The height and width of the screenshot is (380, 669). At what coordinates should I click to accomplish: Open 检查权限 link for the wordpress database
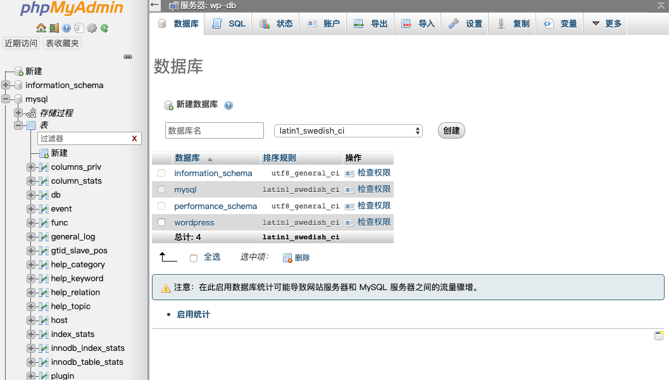pyautogui.click(x=373, y=222)
